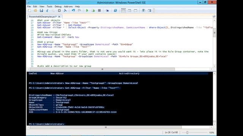Click 'Get-Member' on line 18
243x136 pixels.
75,25
